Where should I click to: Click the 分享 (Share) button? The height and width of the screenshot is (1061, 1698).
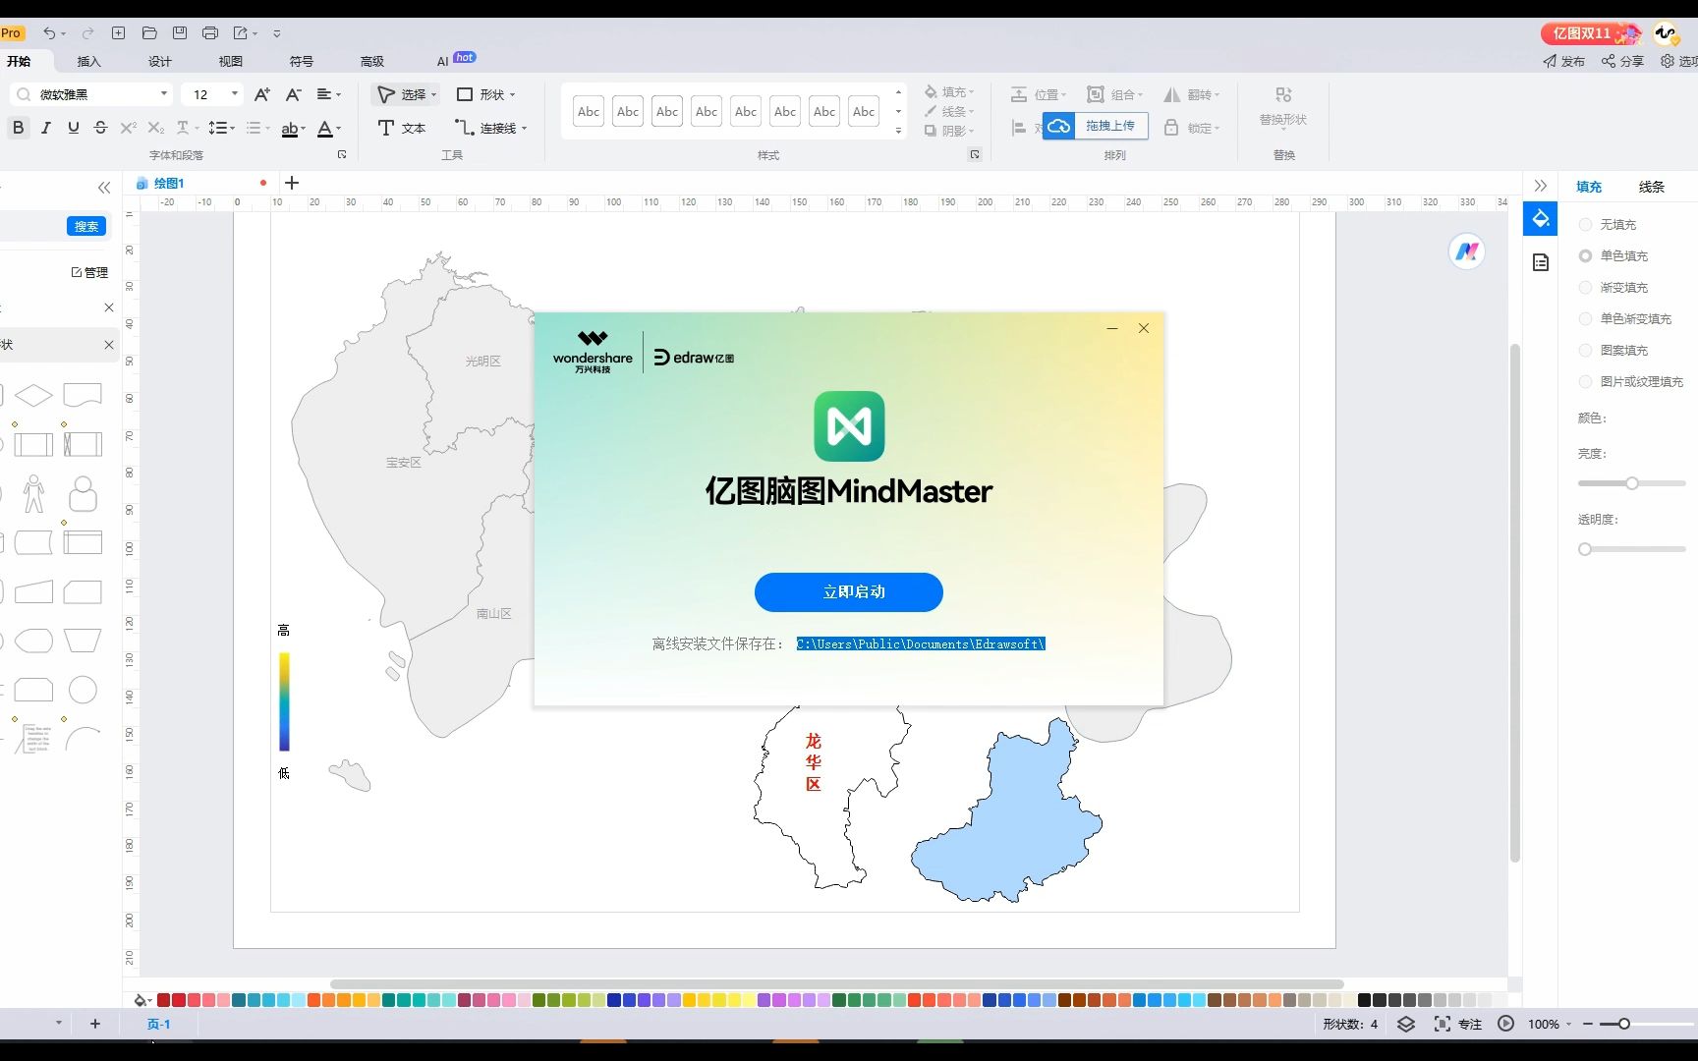[x=1622, y=61]
